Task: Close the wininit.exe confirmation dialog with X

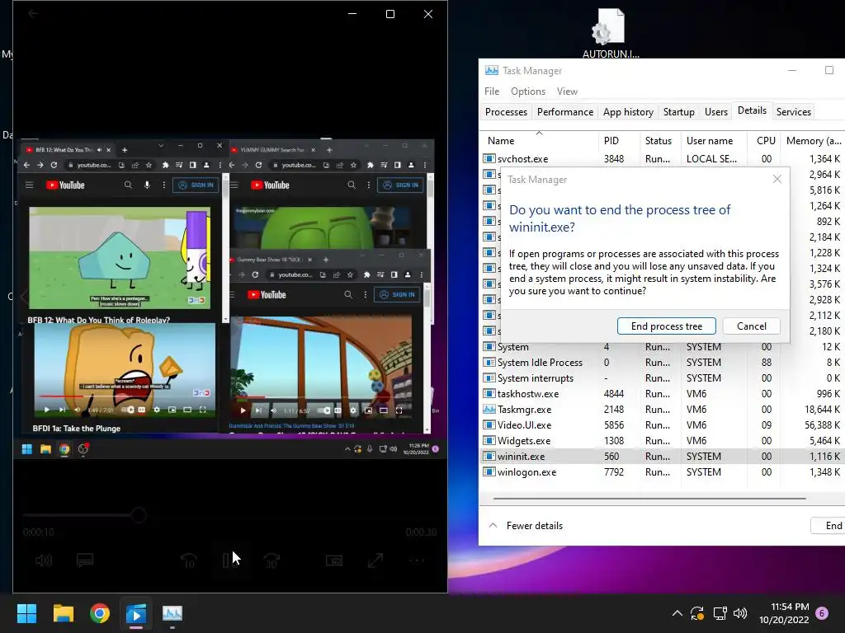Action: tap(777, 179)
